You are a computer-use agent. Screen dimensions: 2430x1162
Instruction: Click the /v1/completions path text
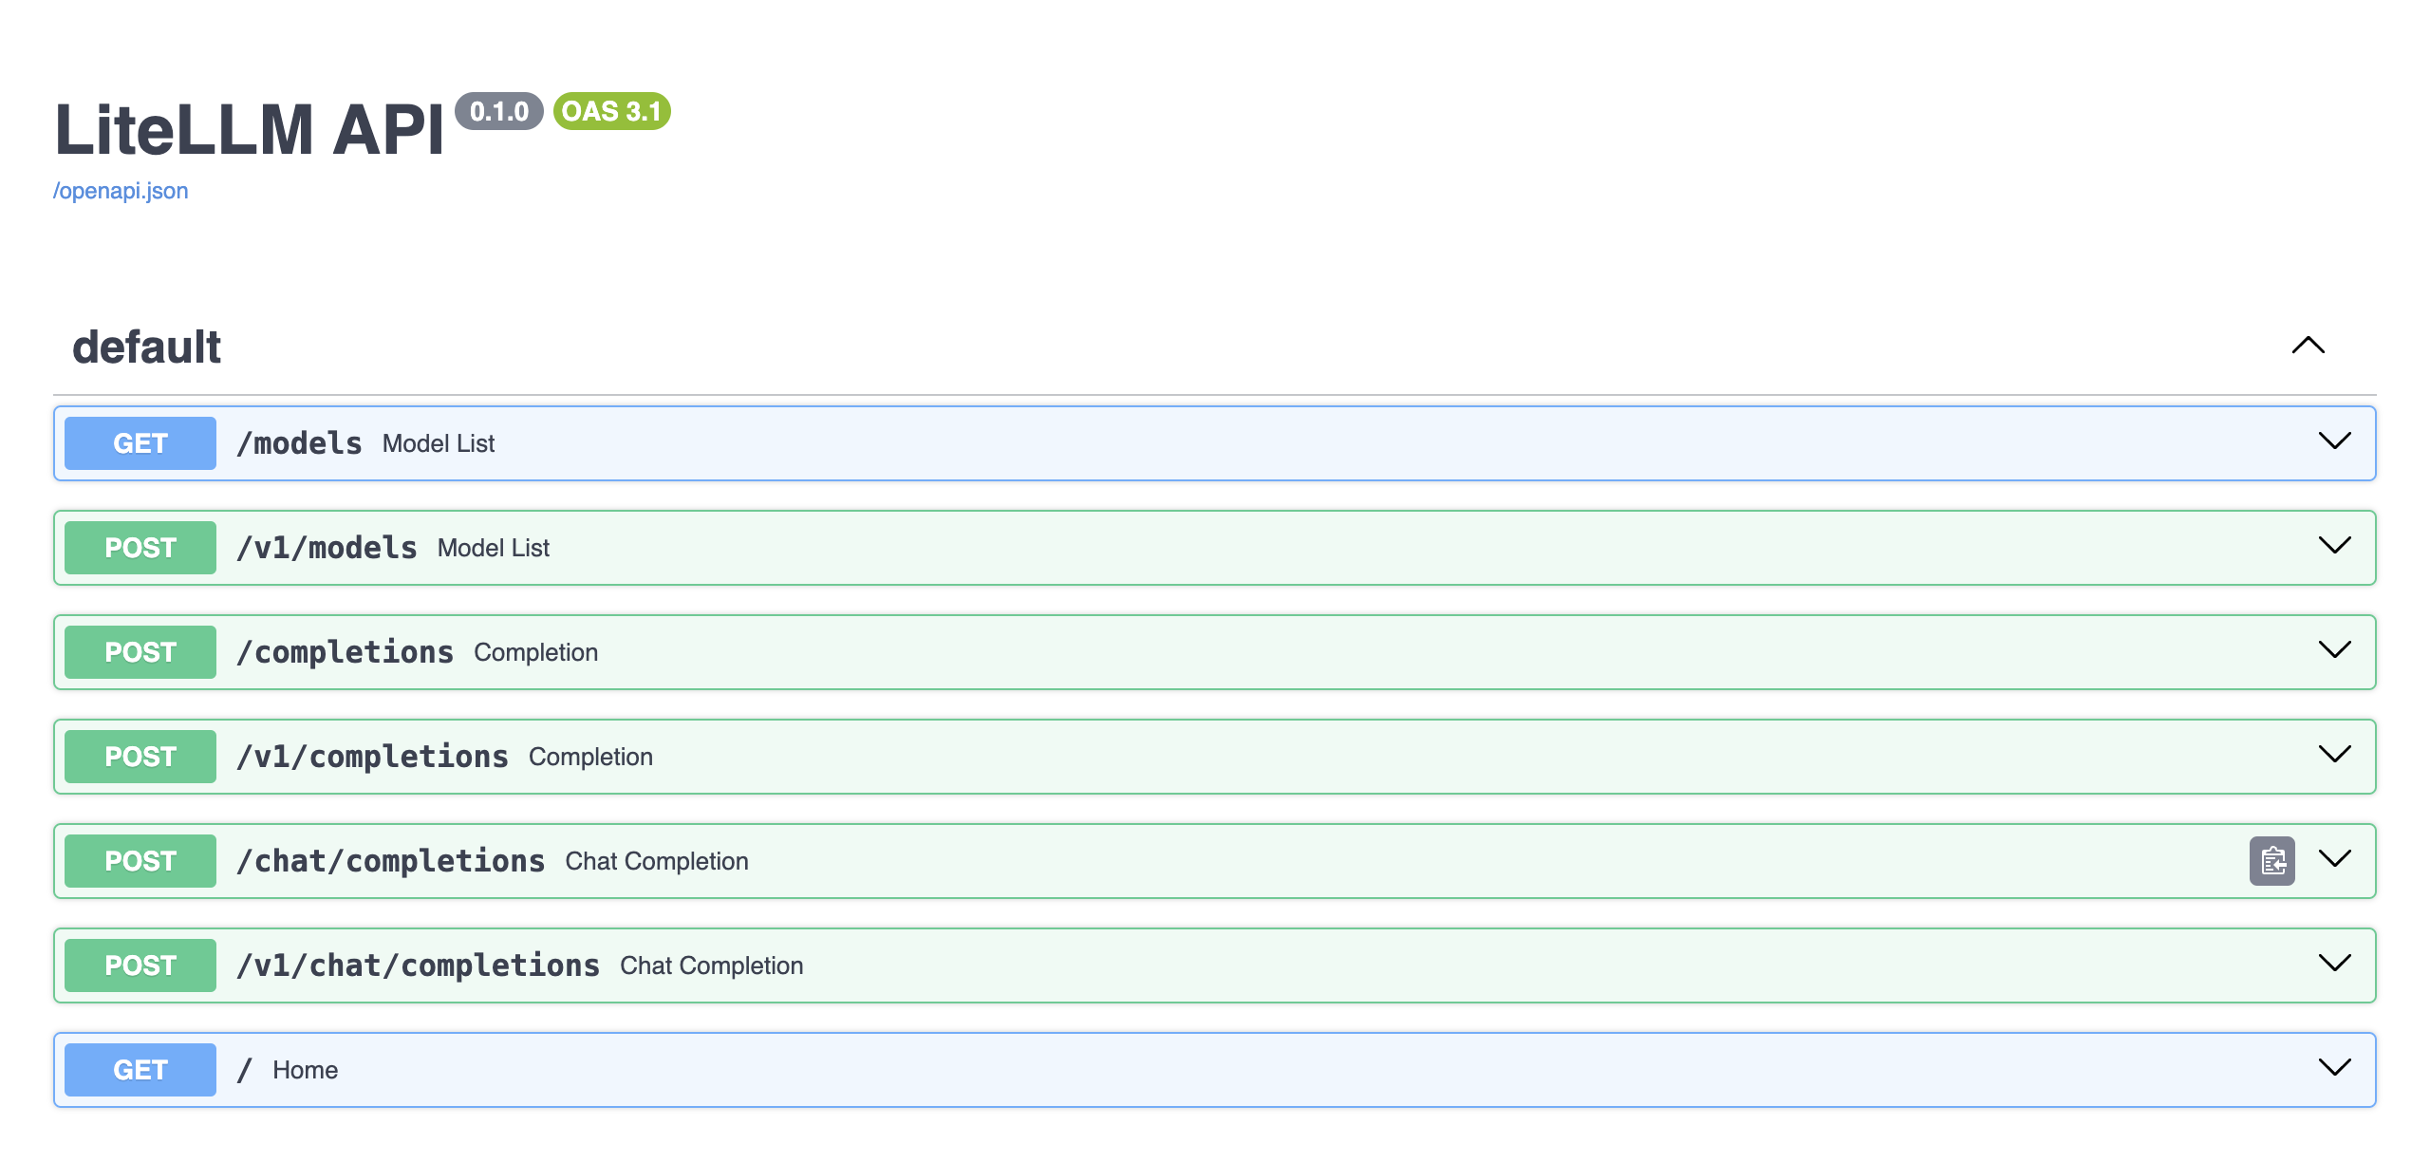(x=372, y=757)
